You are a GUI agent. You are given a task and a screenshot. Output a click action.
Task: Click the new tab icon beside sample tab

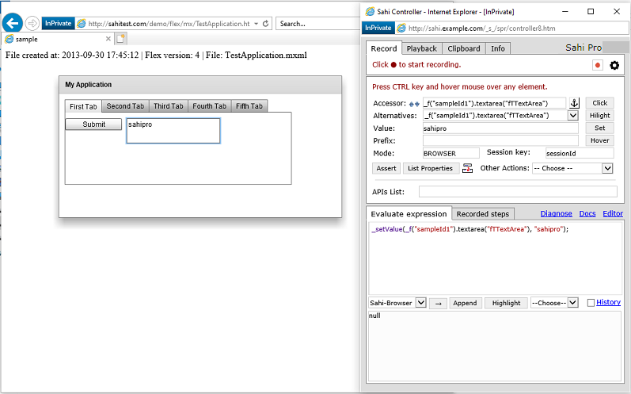click(x=120, y=39)
